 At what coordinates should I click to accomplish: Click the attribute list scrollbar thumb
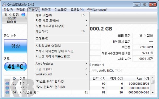tap(153, 82)
